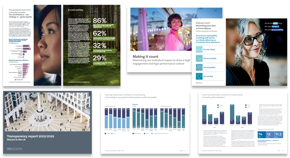
Task: Click the handshake icon for clients
Action: click(x=199, y=50)
